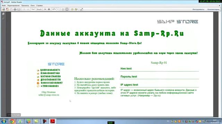Open the zoom percentage dropdown arrow
Image resolution: width=222 pixels, height=124 pixels.
click(58, 9)
